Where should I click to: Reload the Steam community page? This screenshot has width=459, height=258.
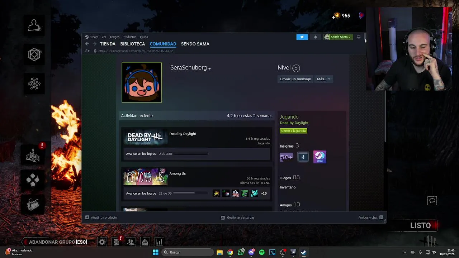click(87, 51)
